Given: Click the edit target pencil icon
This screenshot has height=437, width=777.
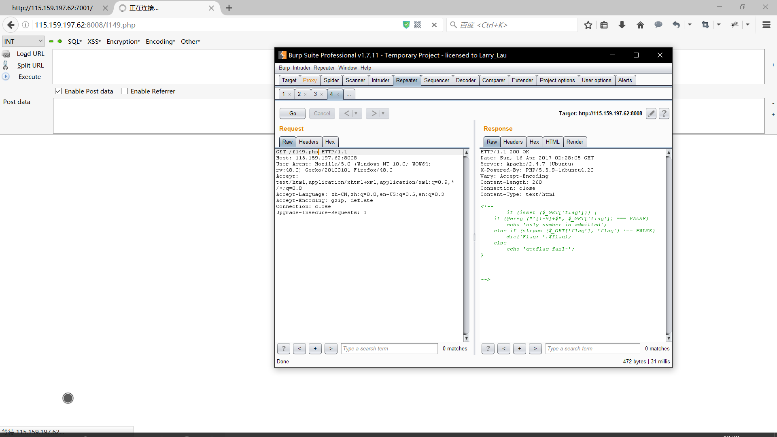Looking at the screenshot, I should click(651, 114).
